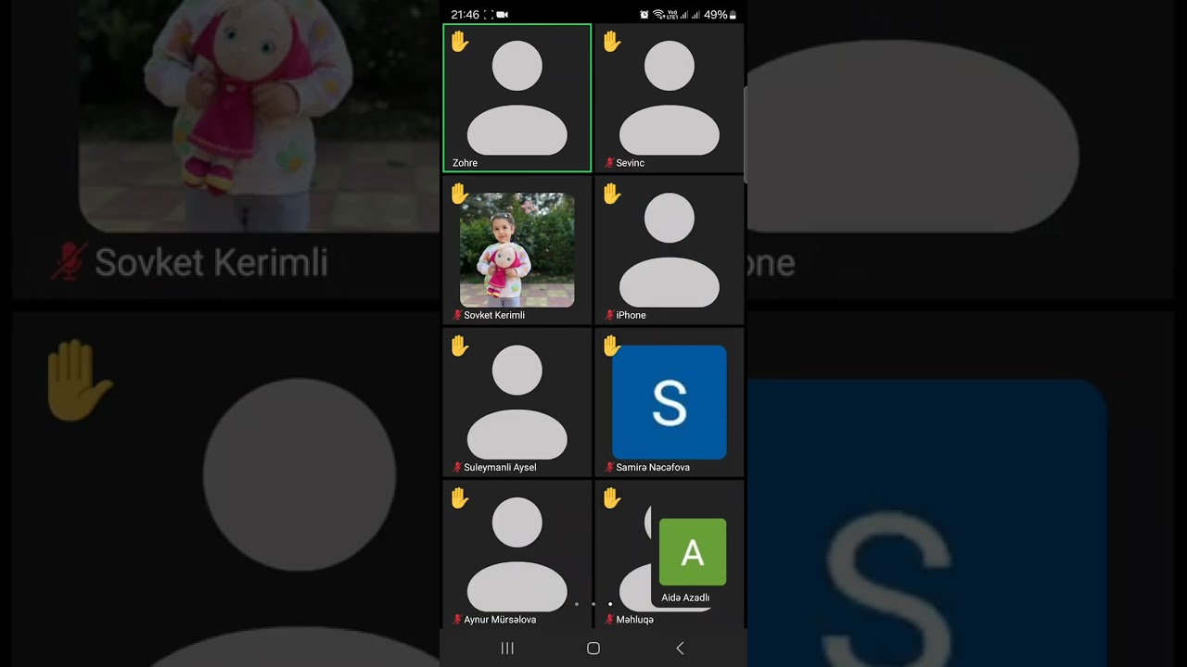The image size is (1187, 667).
Task: Tap the video camera status icon
Action: coord(503,15)
